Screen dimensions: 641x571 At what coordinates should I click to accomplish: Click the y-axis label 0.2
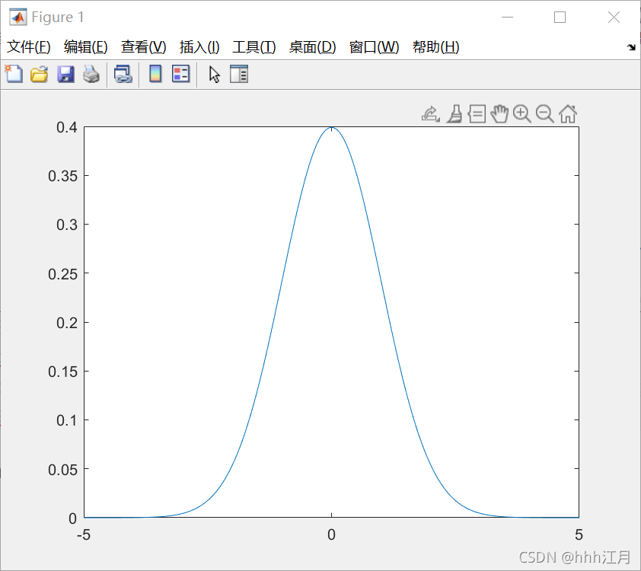tap(67, 323)
